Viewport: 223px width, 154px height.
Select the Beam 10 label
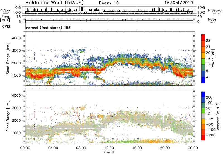click(109, 3)
